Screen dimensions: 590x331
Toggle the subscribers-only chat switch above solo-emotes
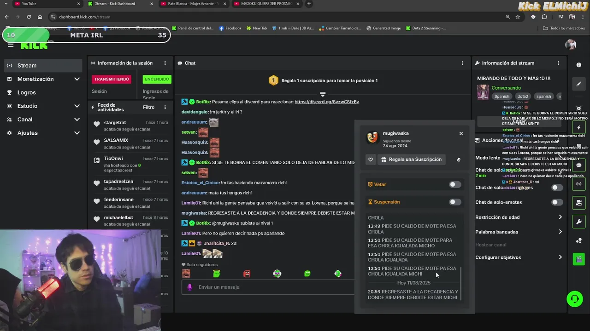pyautogui.click(x=557, y=188)
